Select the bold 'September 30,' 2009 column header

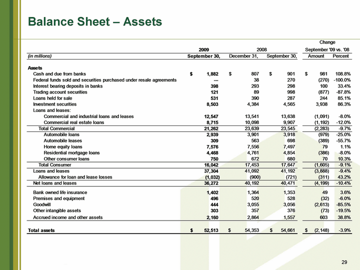(x=203, y=56)
